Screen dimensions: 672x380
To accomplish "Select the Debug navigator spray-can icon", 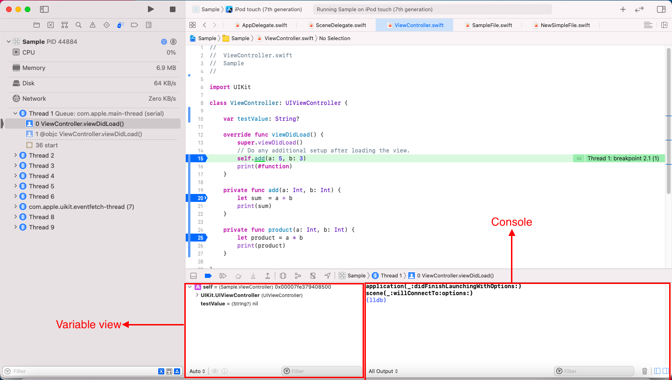I will pos(120,25).
